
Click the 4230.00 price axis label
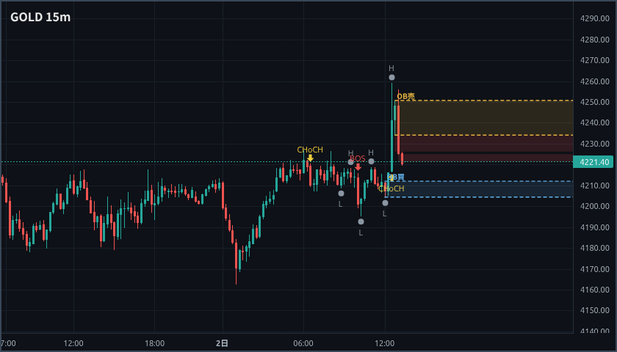[594, 144]
